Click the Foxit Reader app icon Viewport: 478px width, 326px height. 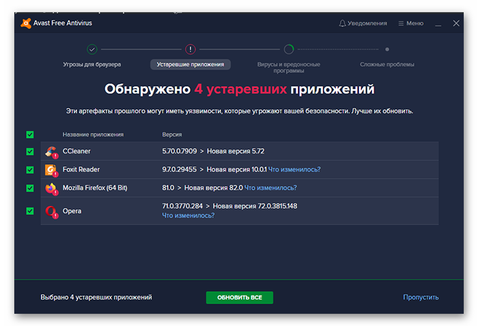(51, 170)
